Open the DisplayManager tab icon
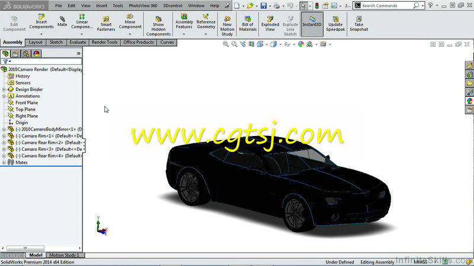 pyautogui.click(x=36, y=54)
